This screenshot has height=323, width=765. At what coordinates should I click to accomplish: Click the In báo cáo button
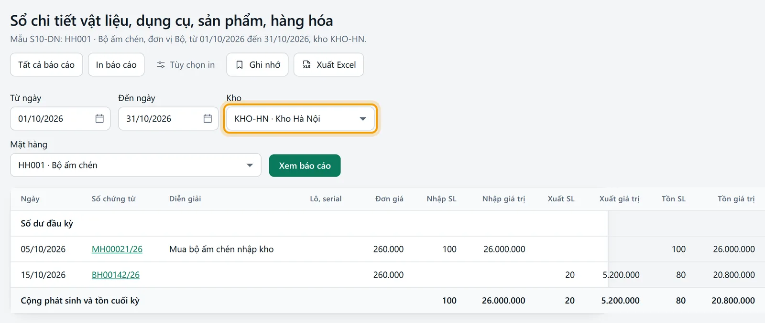pyautogui.click(x=116, y=65)
